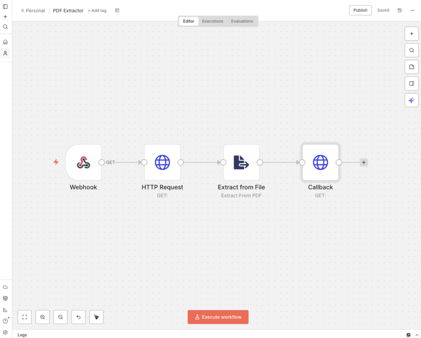Open the Evaluations tab
Screen dimensions: 421x338
pos(242,21)
